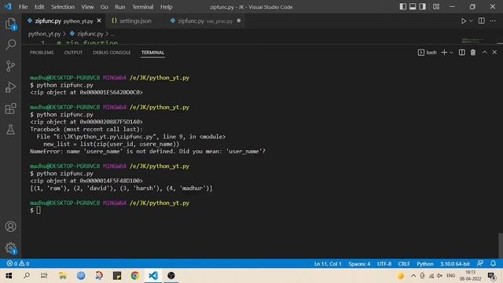Create a new terminal with plus
This screenshot has height=283, width=503.
[444, 53]
